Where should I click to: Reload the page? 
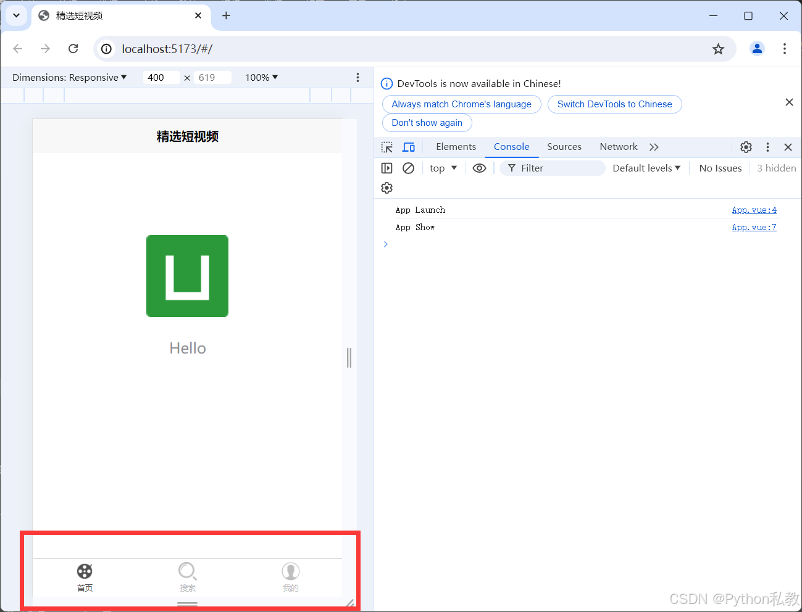[73, 49]
